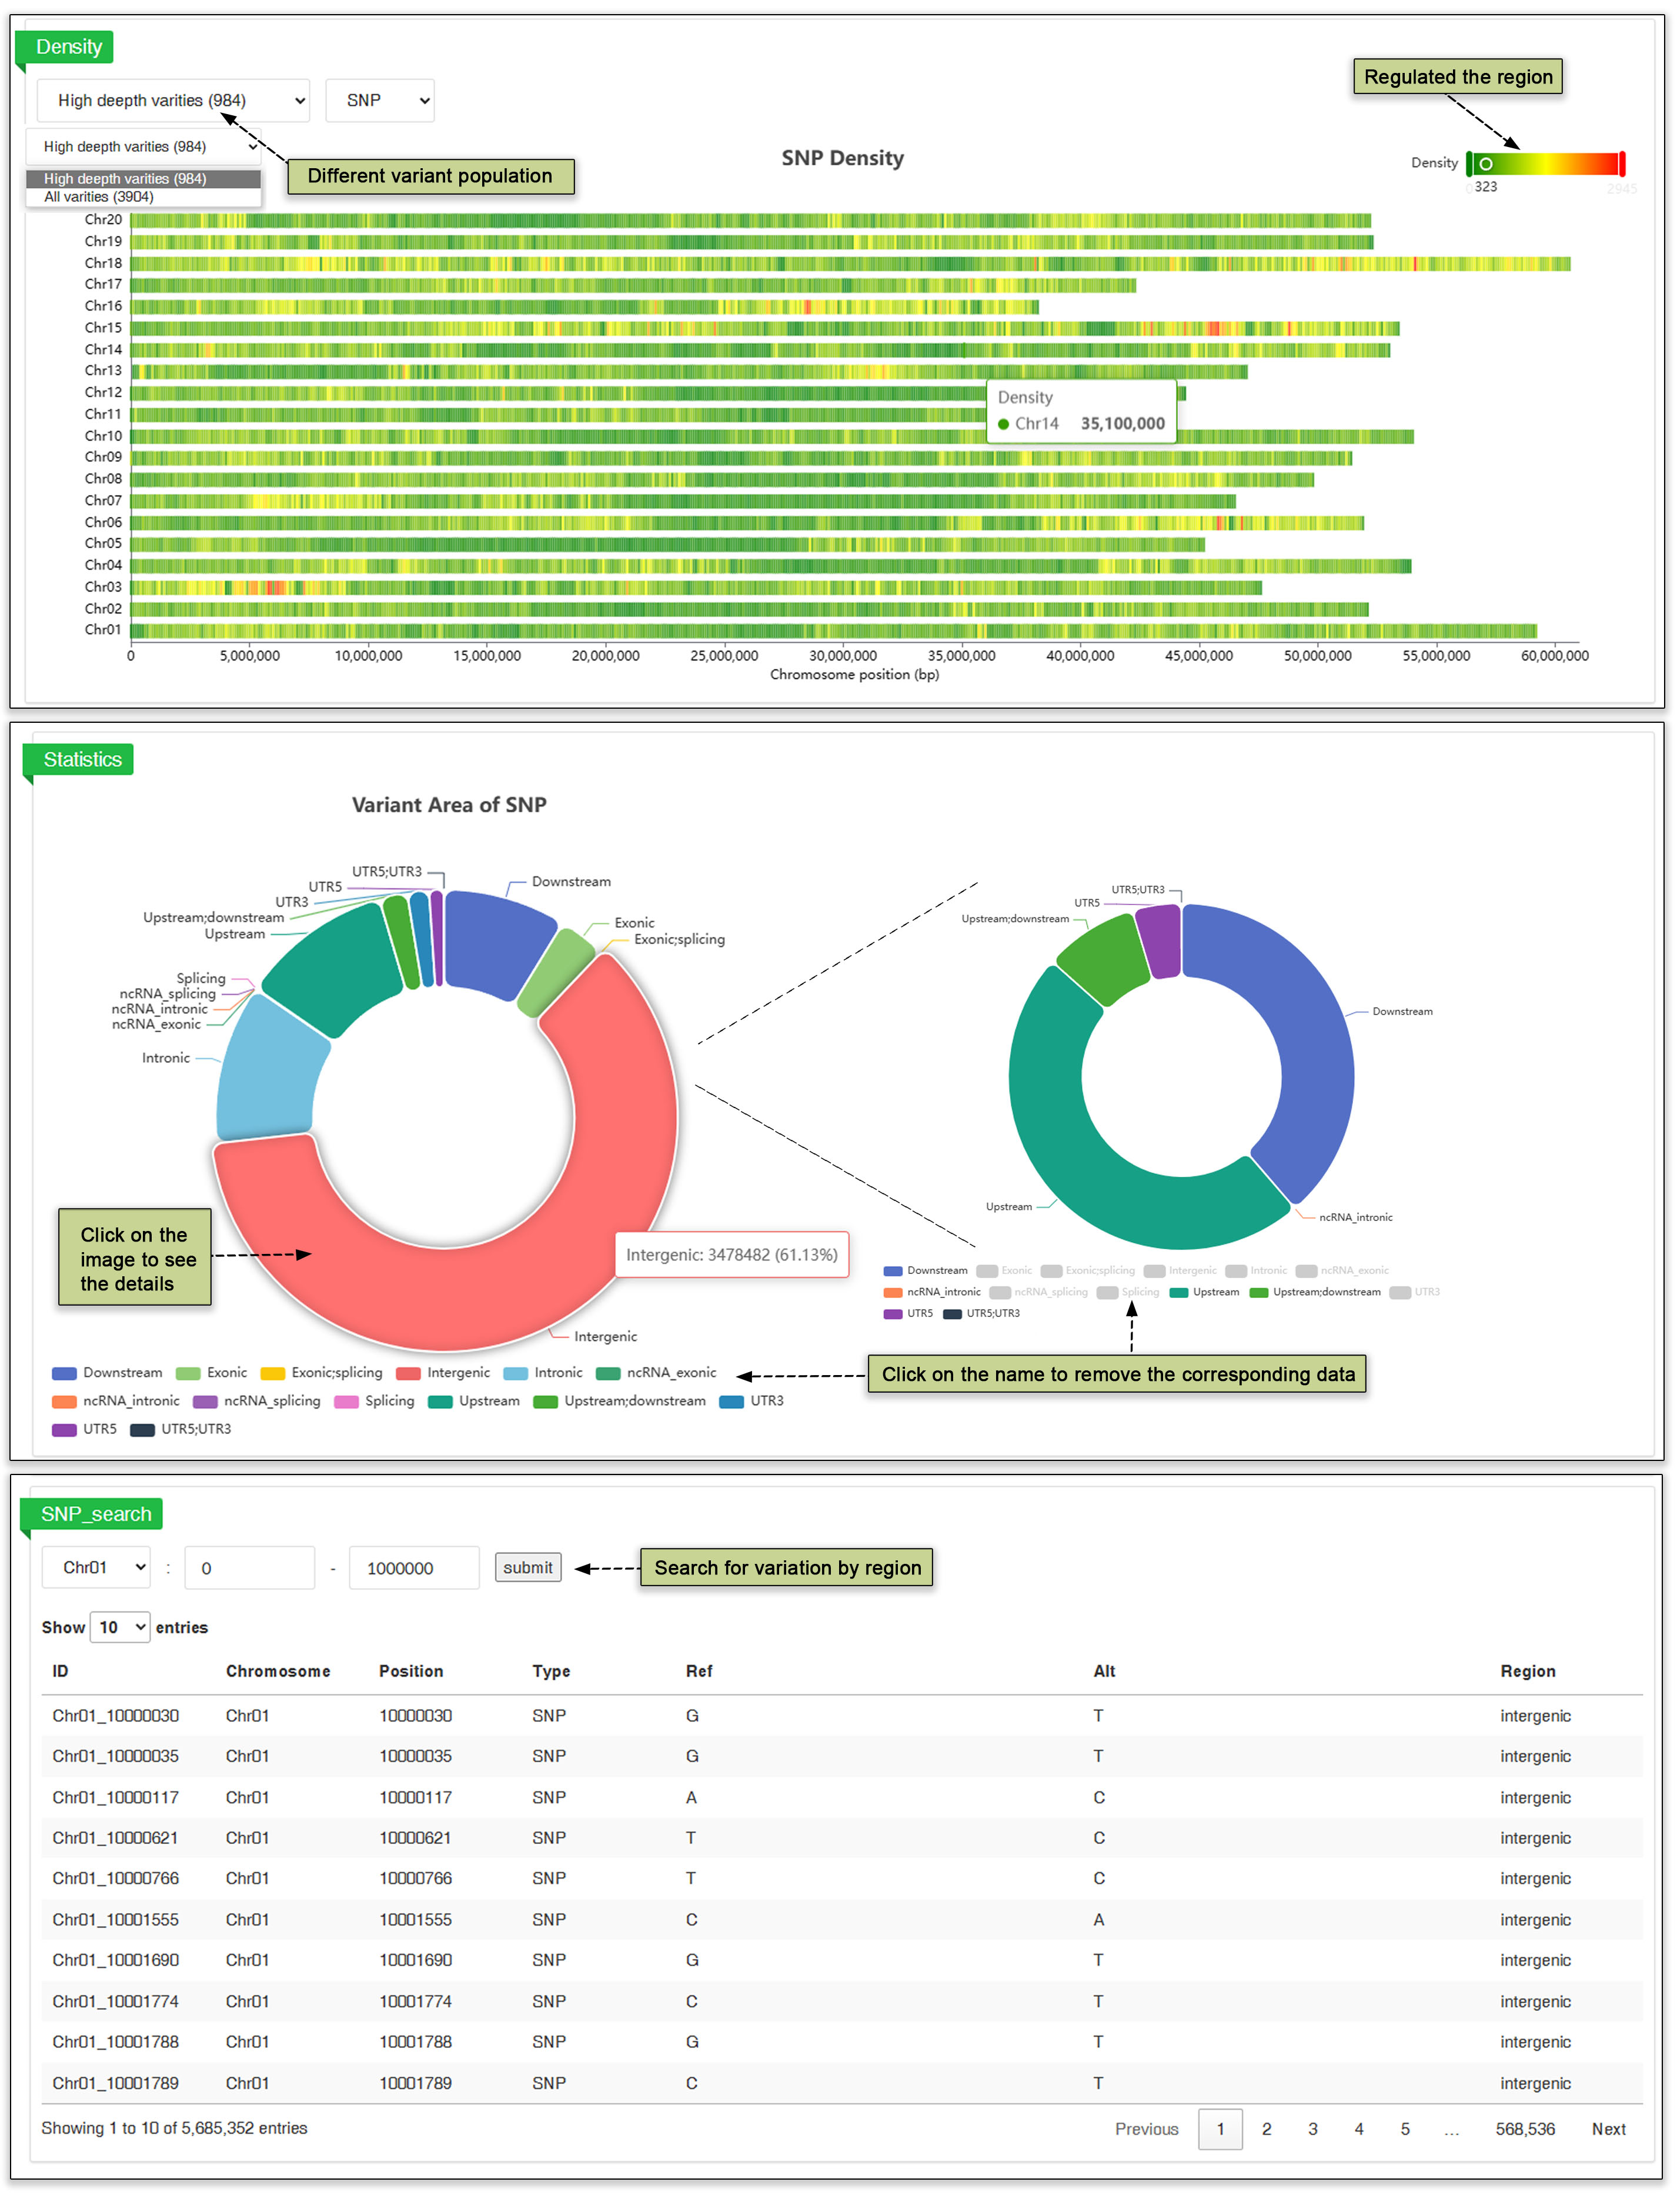Click the submit button

click(x=527, y=1567)
